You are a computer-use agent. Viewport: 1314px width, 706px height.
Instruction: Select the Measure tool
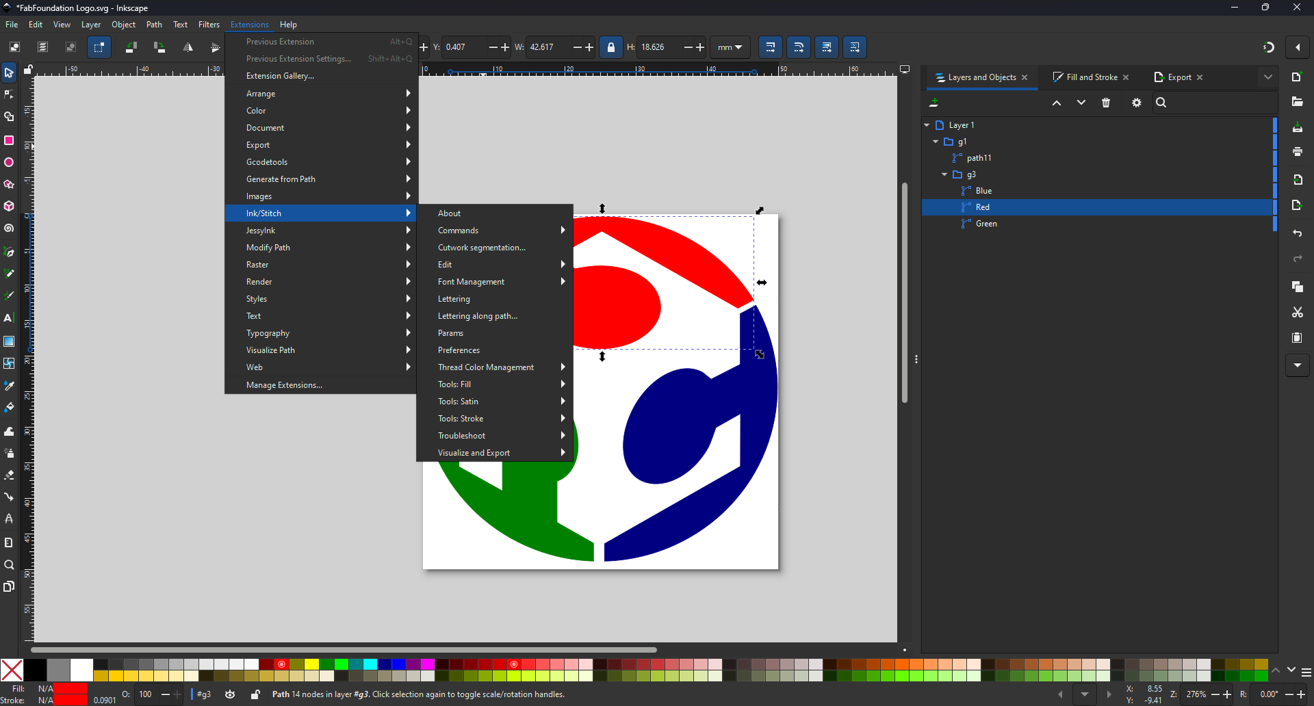[9, 542]
